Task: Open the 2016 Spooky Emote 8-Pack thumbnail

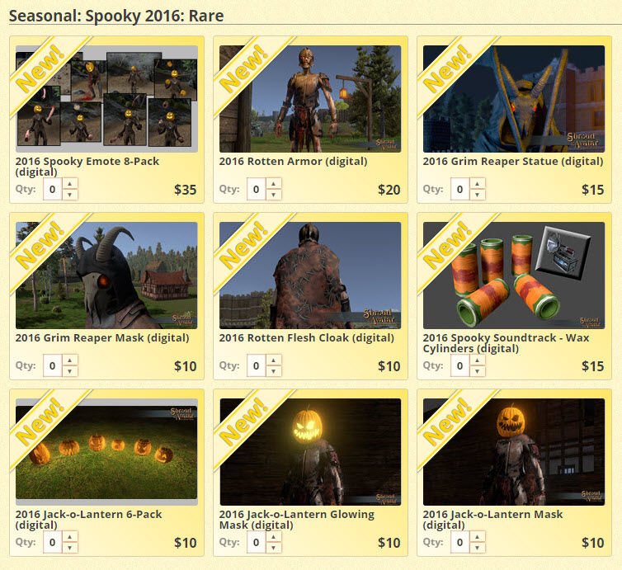Action: click(106, 99)
